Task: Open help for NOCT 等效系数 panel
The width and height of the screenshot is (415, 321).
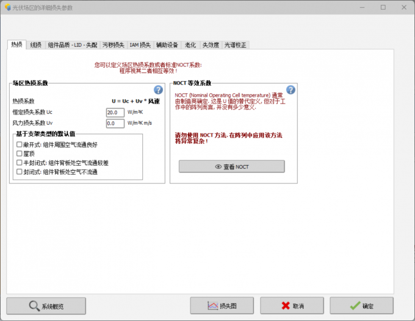Action: (x=290, y=90)
